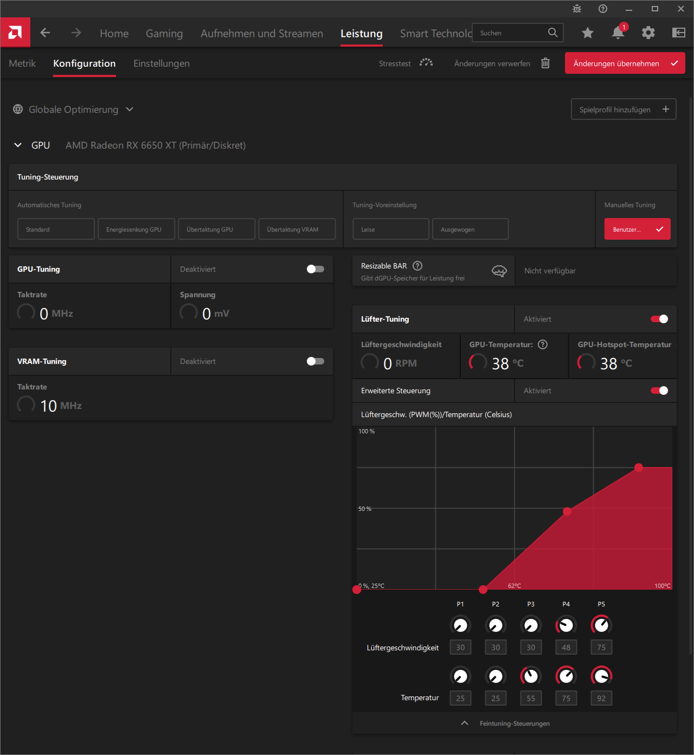Click Spielprofil hinzufügen button
Viewport: 694px width, 755px height.
(x=624, y=109)
